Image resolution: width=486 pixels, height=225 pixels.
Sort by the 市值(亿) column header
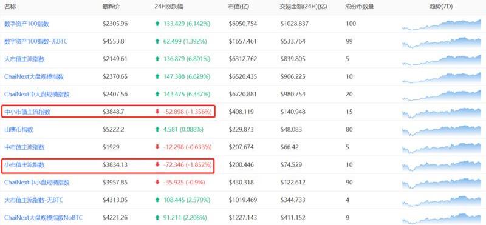click(239, 7)
